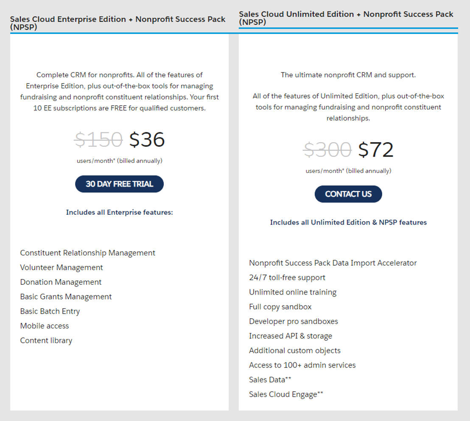Start the 30 Day Free Trial
470x421 pixels.
[x=119, y=184]
